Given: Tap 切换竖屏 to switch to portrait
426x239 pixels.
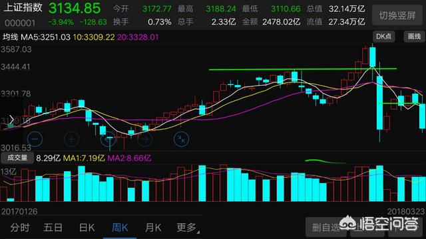Looking at the screenshot, I should 397,15.
